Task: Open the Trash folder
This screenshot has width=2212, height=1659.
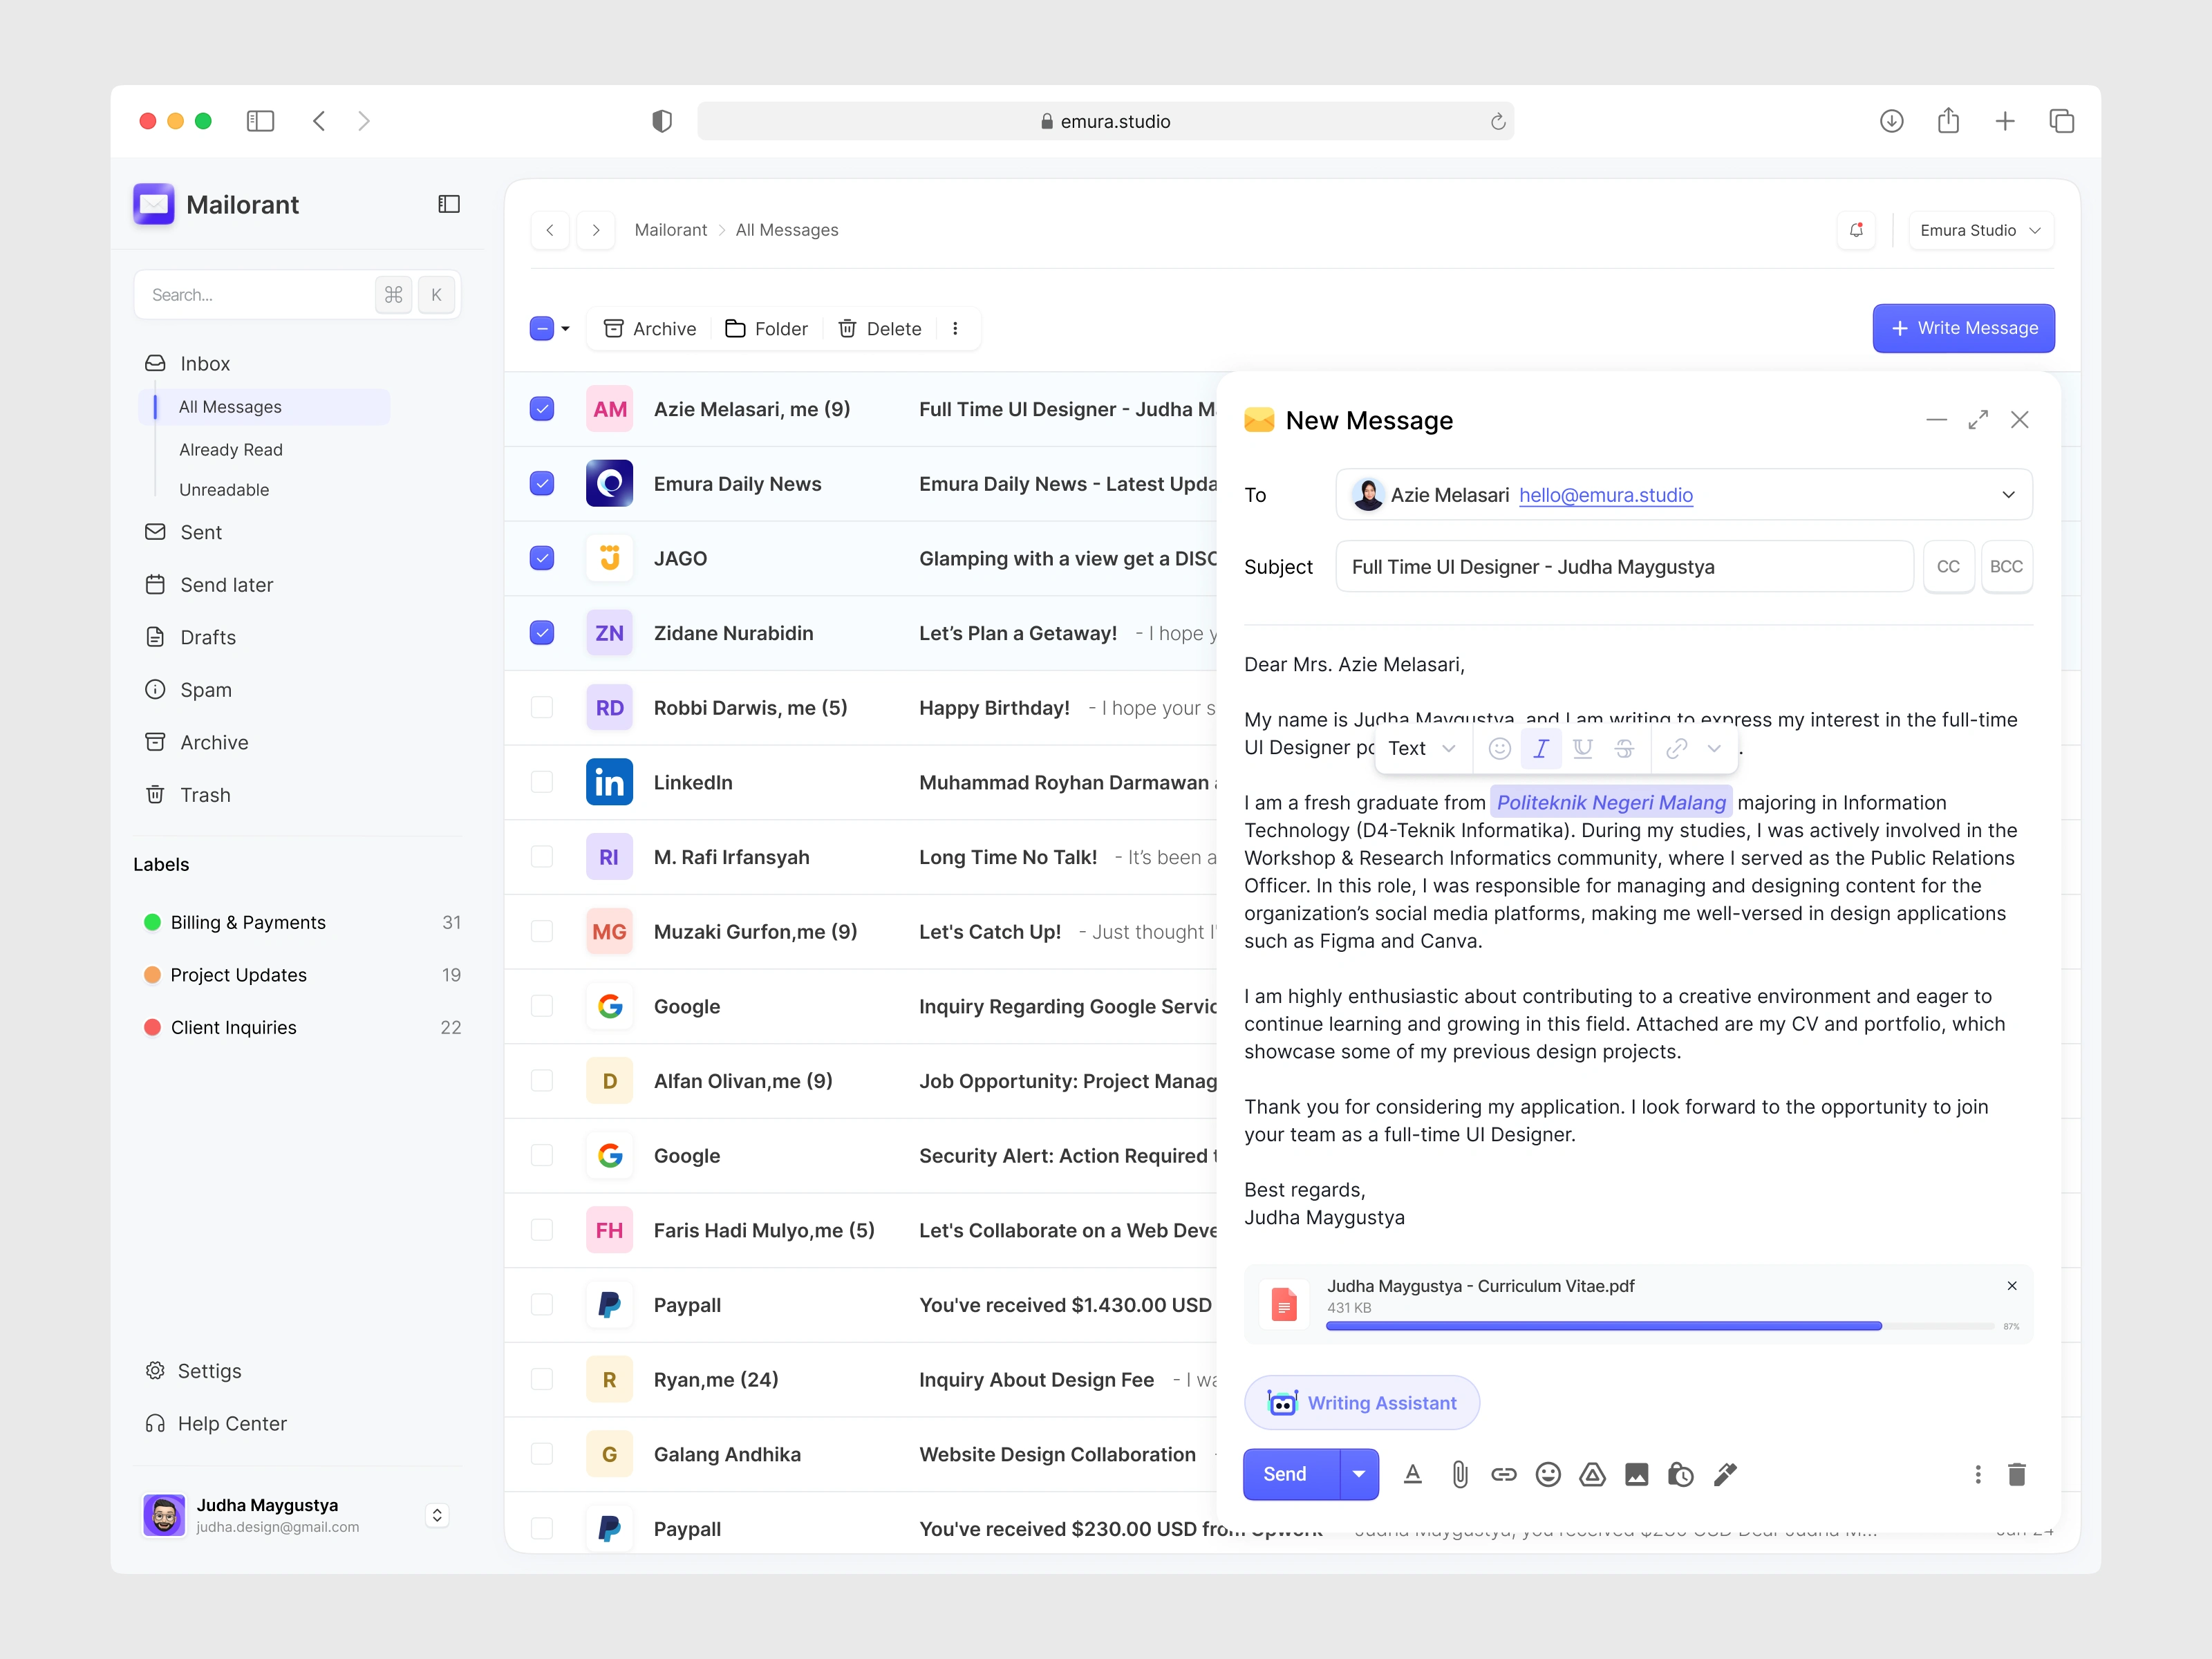Action: coord(188,795)
